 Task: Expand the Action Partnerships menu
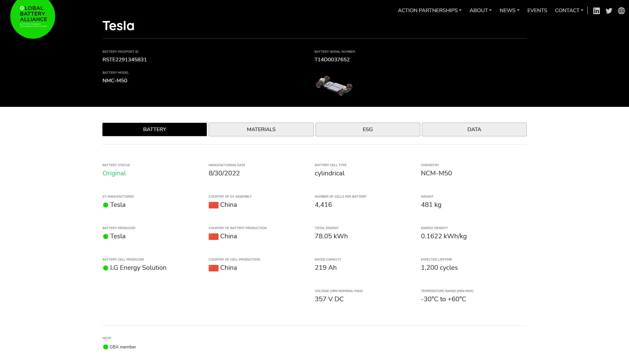(x=429, y=10)
